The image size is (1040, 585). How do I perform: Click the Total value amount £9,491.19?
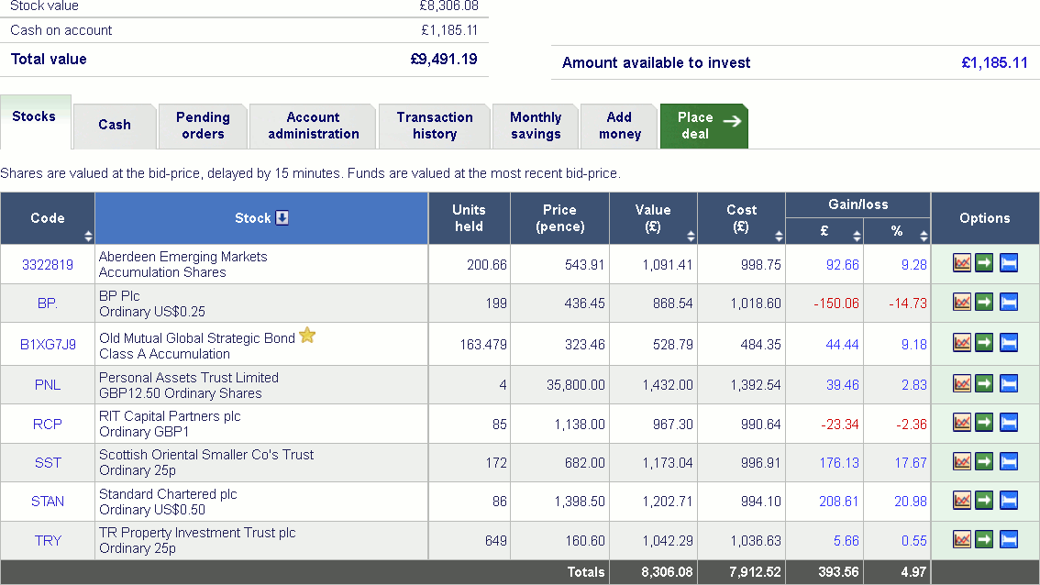coord(444,59)
